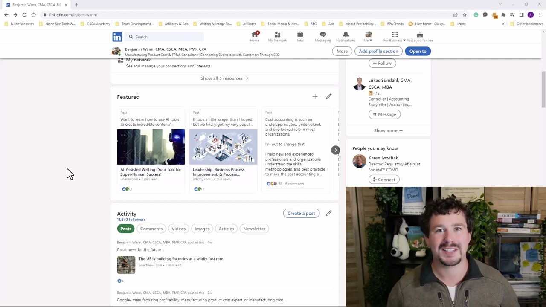Click the LinkedIn logo
Screen dimensions: 546x307
pyautogui.click(x=117, y=37)
